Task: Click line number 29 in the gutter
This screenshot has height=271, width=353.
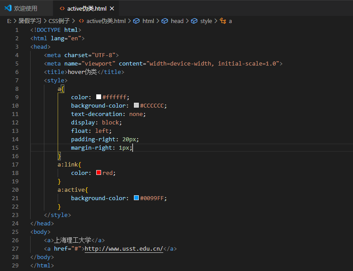Action: (x=15, y=266)
